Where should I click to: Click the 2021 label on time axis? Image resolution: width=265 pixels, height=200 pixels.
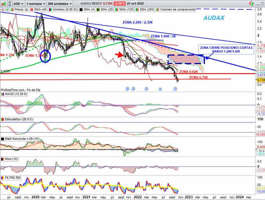[x=86, y=197]
